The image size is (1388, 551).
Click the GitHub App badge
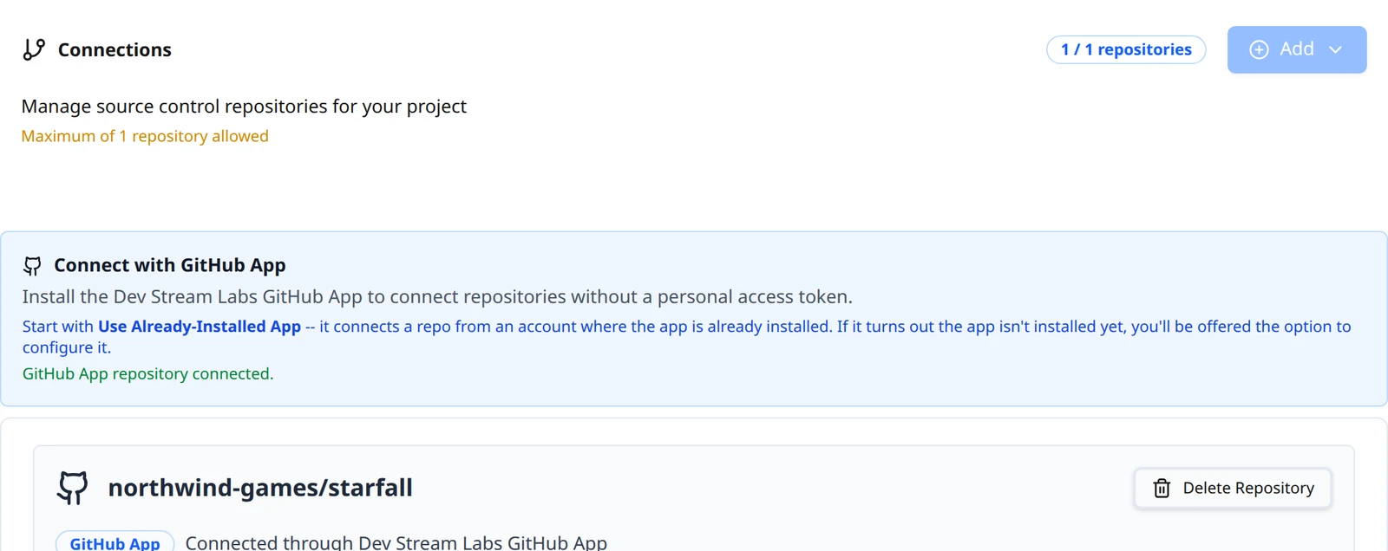click(115, 543)
